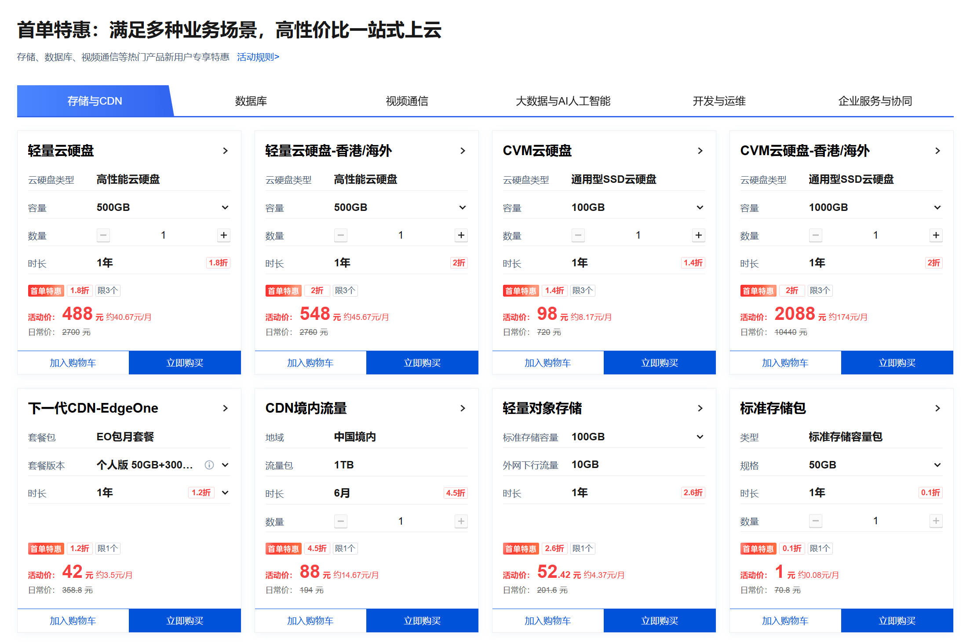Click the 1.8折 discount tag beside 1年
The width and height of the screenshot is (970, 642).
pos(218,263)
